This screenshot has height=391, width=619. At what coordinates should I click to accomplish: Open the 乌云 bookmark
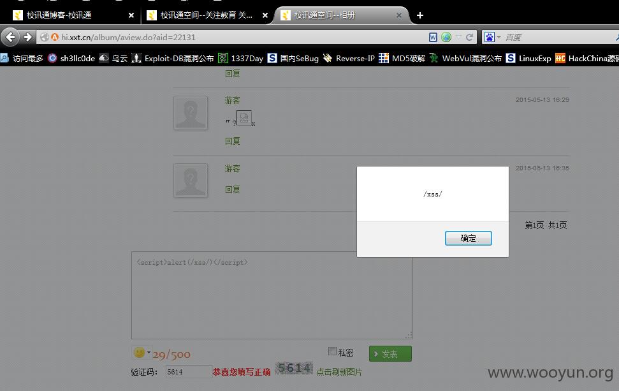click(113, 59)
